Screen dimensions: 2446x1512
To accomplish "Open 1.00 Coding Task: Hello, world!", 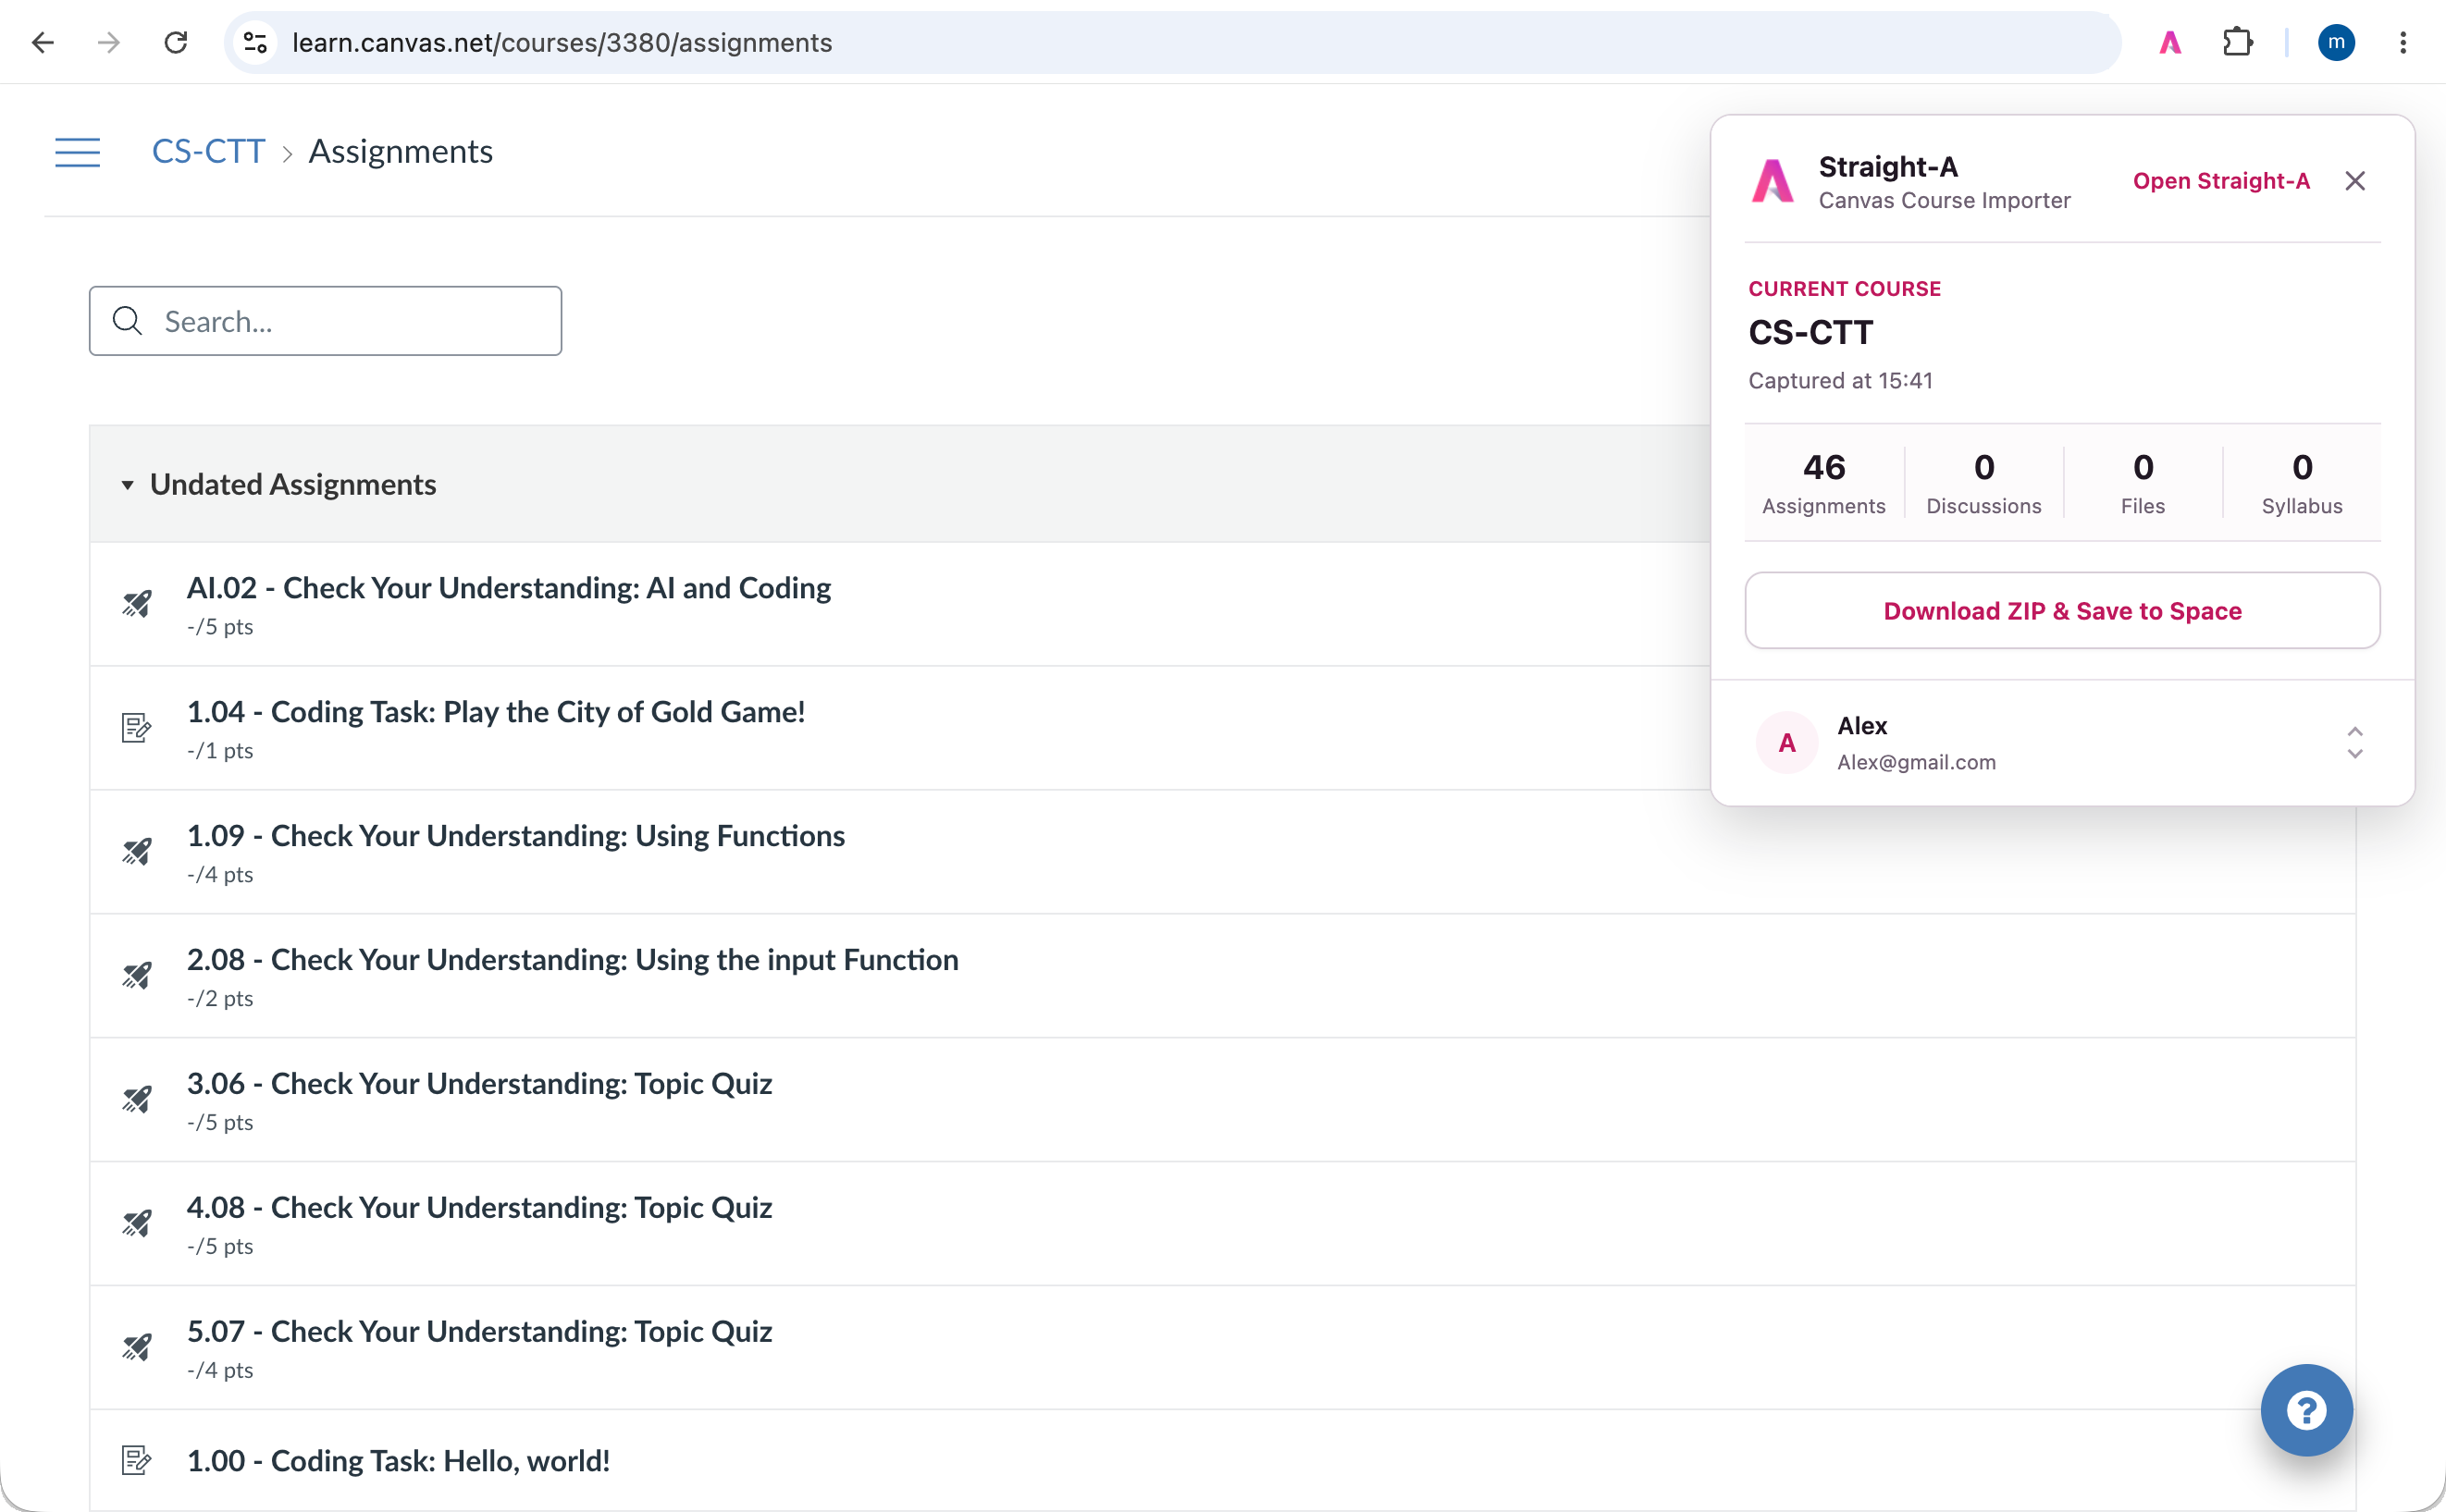I will [x=398, y=1461].
